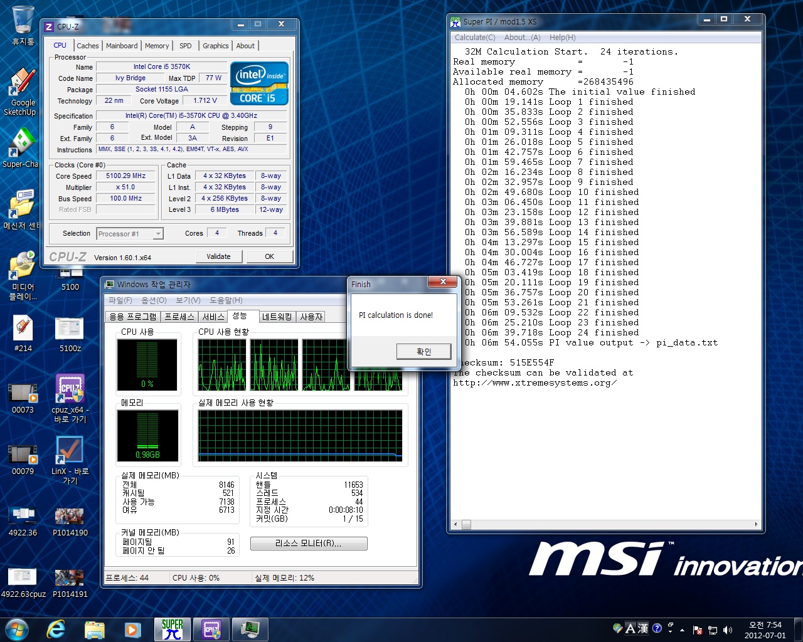Open the 파일 menu in Task Manager

click(x=120, y=300)
